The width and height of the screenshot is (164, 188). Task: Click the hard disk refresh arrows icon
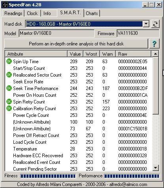155,24
